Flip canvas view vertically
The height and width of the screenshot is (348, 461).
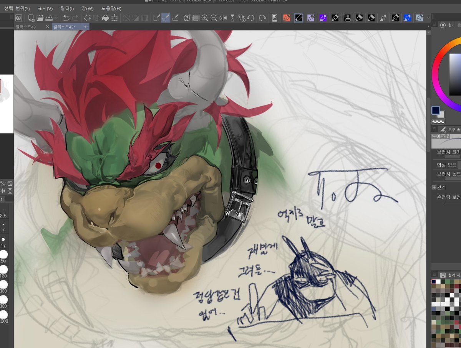[232, 18]
